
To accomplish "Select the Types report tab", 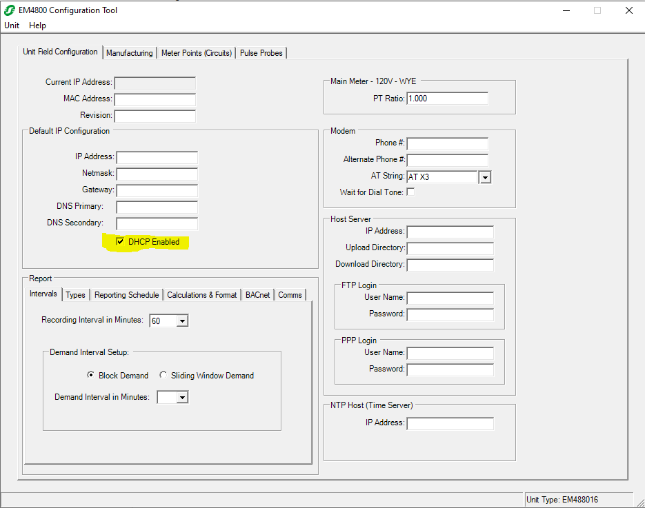I will pyautogui.click(x=75, y=295).
